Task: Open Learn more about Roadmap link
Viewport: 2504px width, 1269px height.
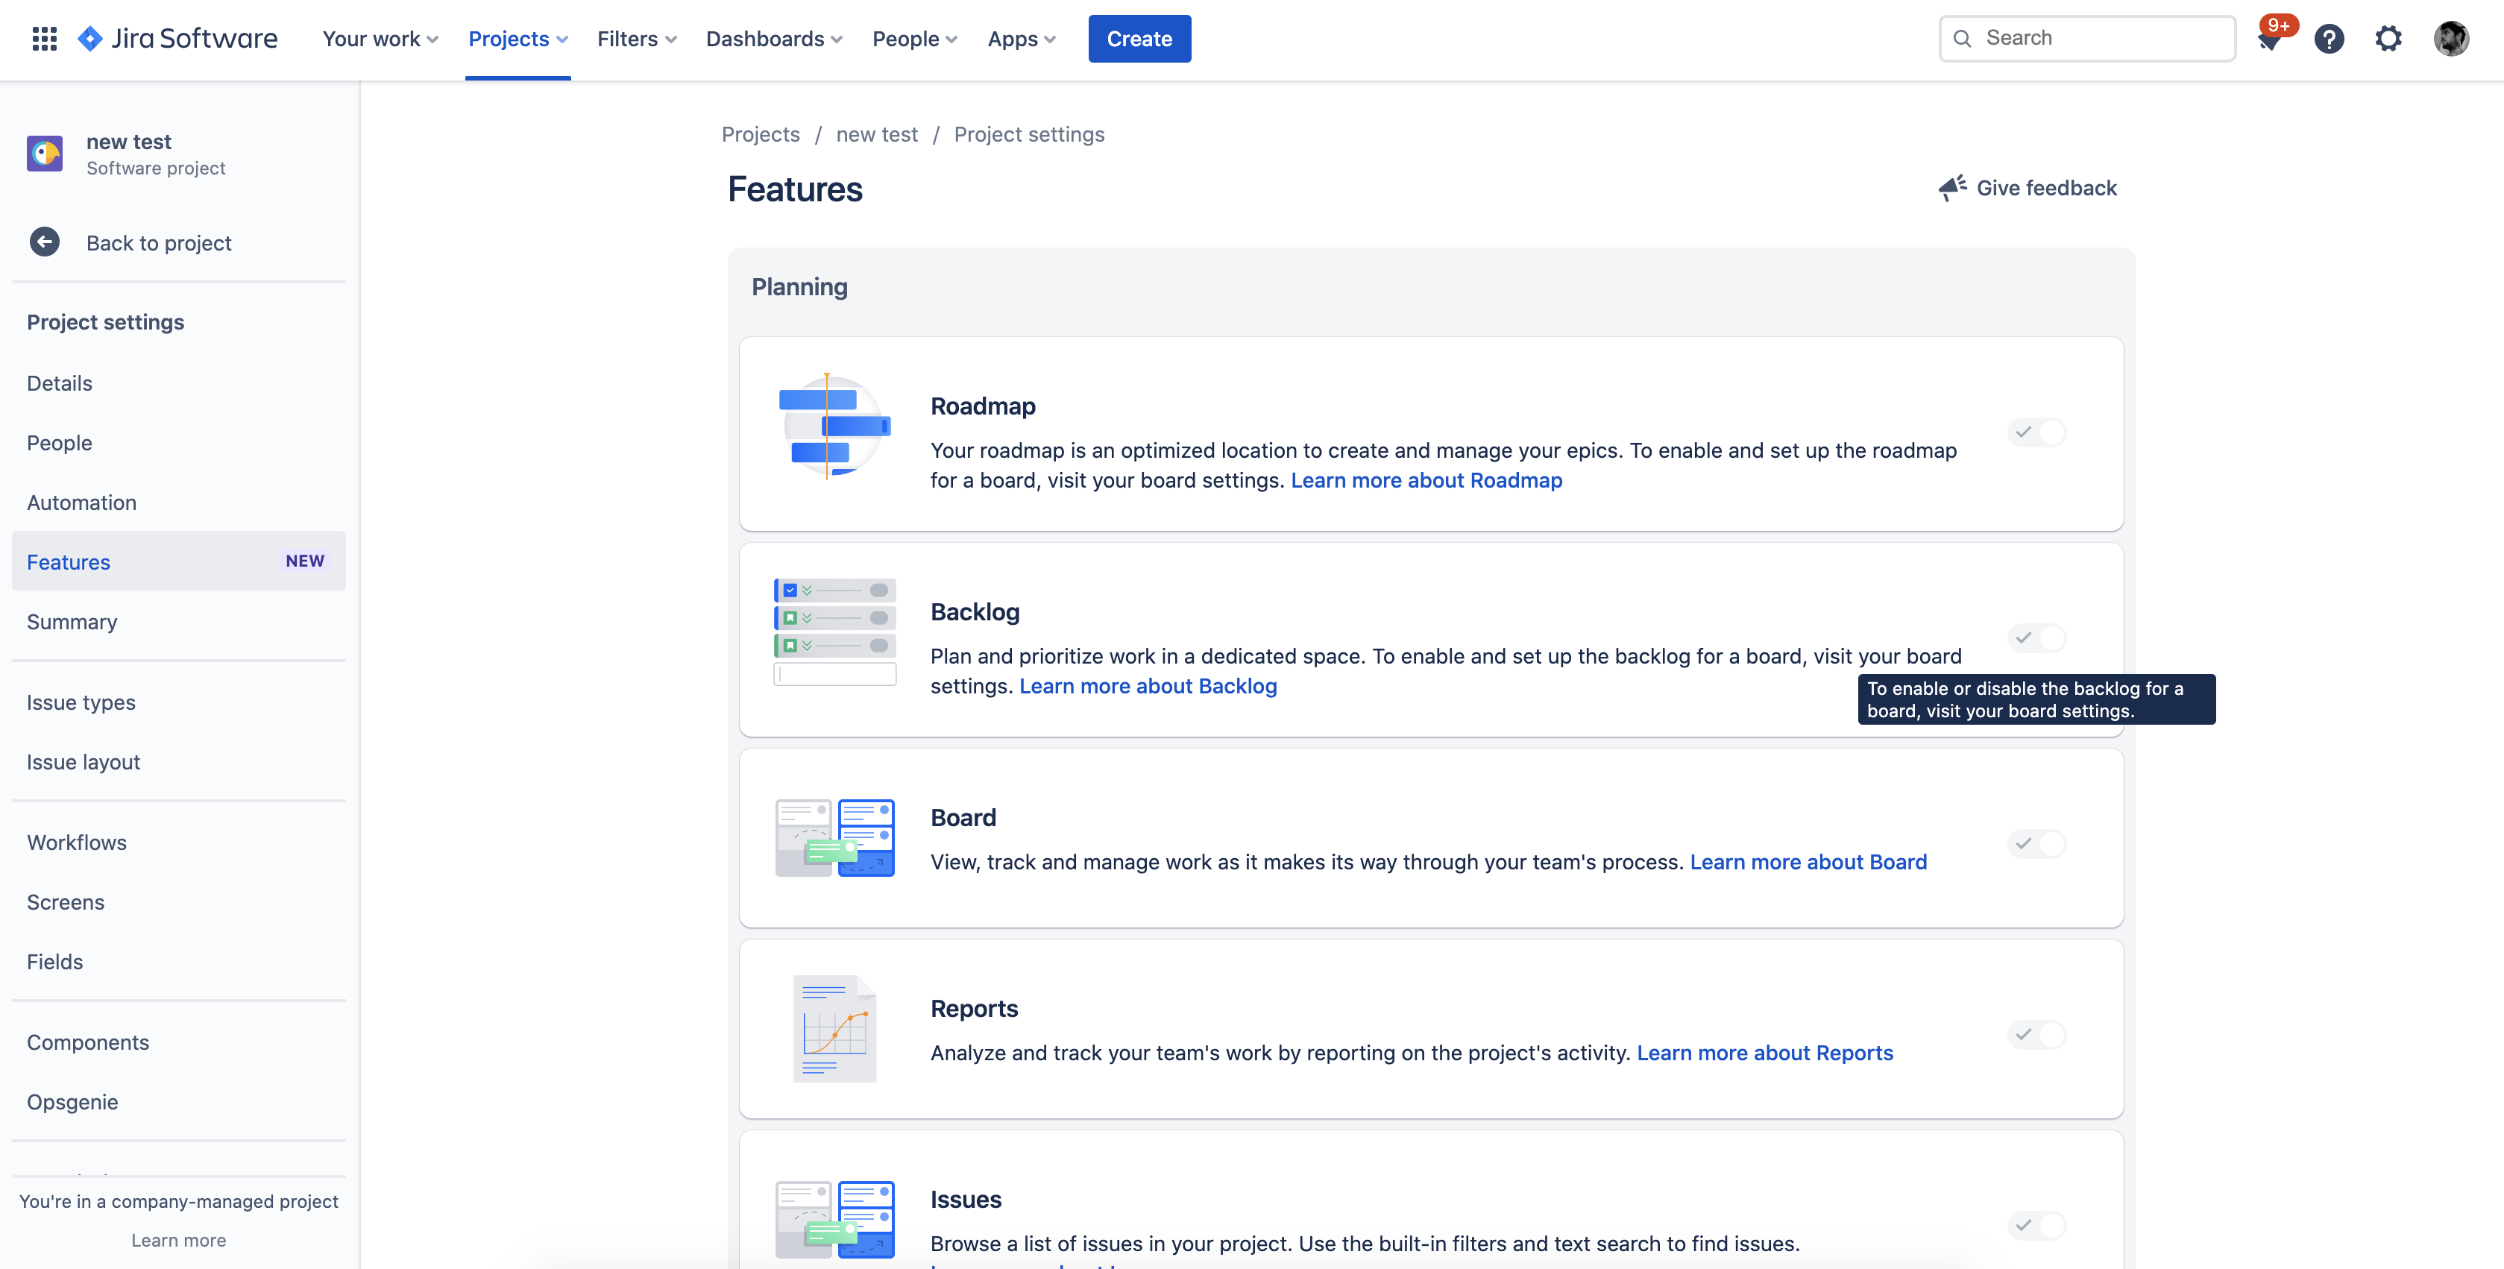Action: pyautogui.click(x=1426, y=480)
